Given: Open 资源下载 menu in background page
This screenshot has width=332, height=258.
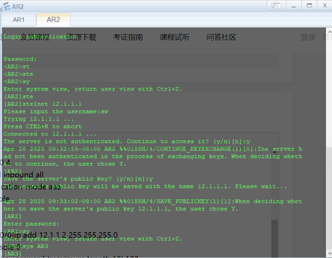Looking at the screenshot, I should coord(81,37).
